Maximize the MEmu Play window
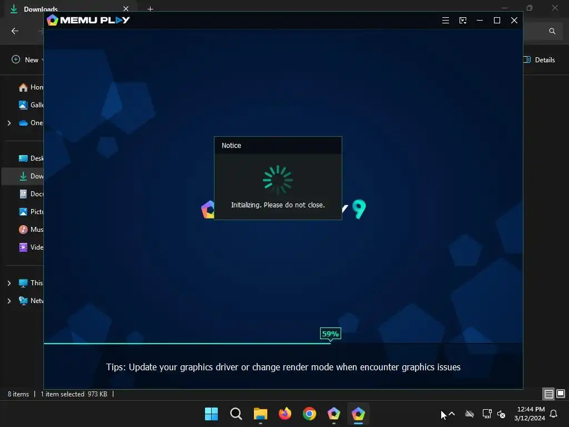Screen dimensions: 569x427 tap(497, 21)
